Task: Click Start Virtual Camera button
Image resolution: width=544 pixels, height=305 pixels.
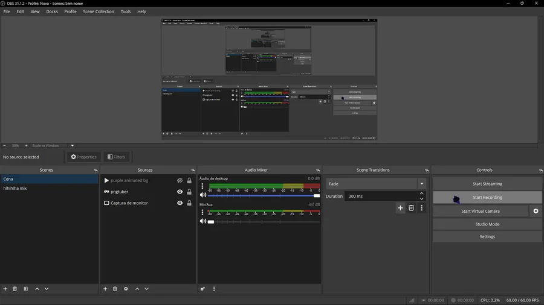Action: [x=481, y=211]
